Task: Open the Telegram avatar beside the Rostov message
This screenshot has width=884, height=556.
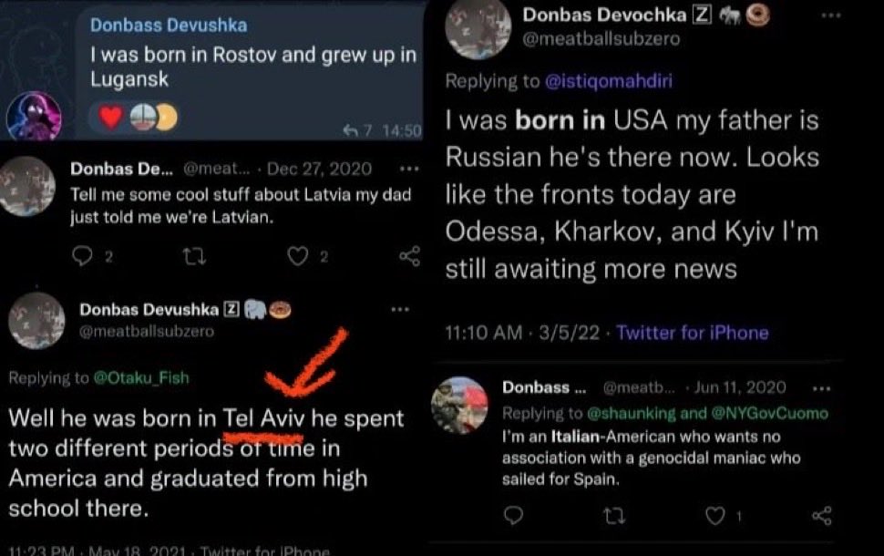Action: click(x=34, y=118)
